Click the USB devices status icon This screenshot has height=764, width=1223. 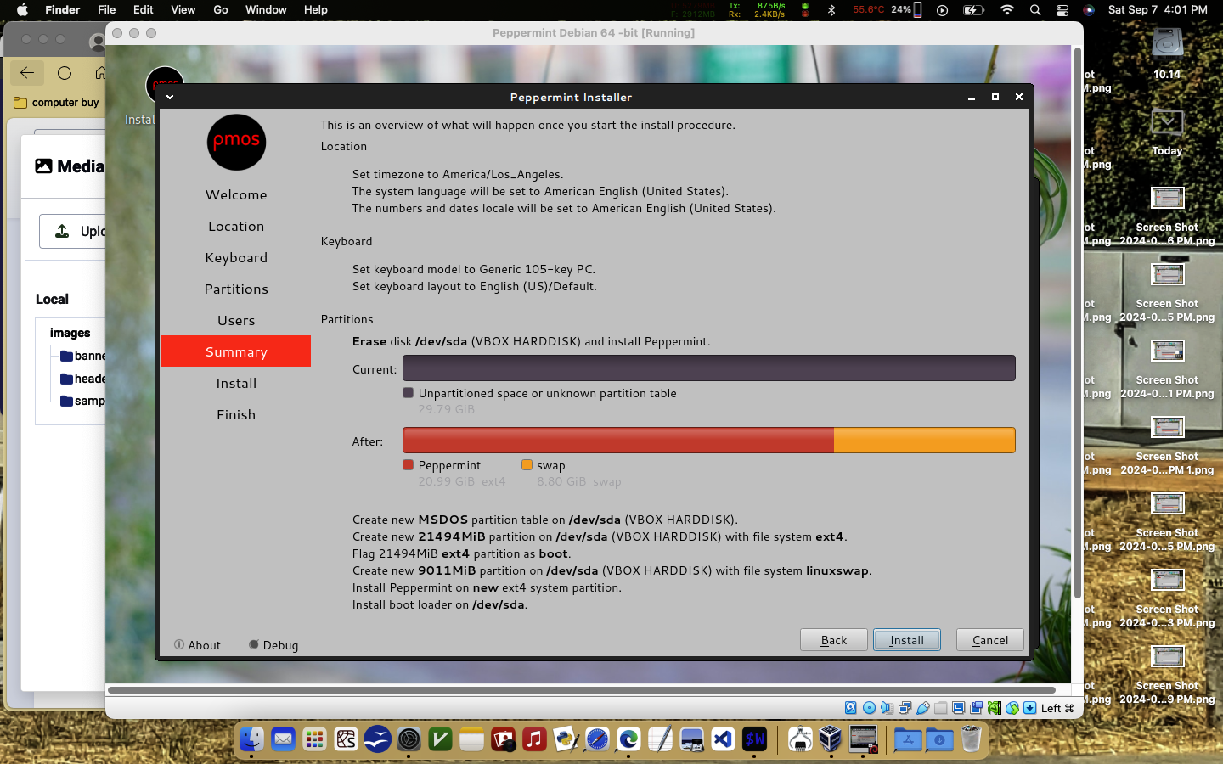coord(922,708)
